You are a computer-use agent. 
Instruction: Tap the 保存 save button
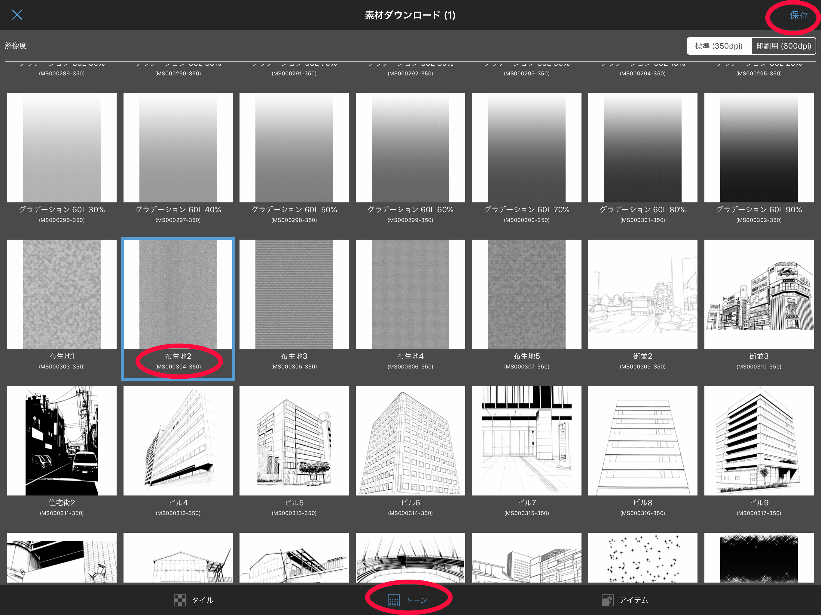(x=798, y=15)
